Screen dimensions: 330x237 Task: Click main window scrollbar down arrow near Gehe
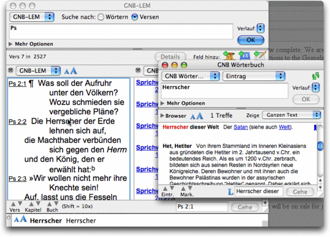[x=265, y=203]
